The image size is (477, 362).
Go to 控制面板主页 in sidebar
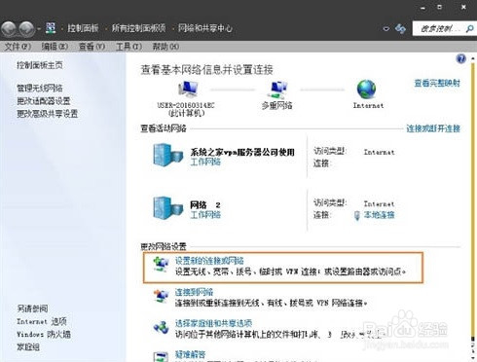click(40, 65)
